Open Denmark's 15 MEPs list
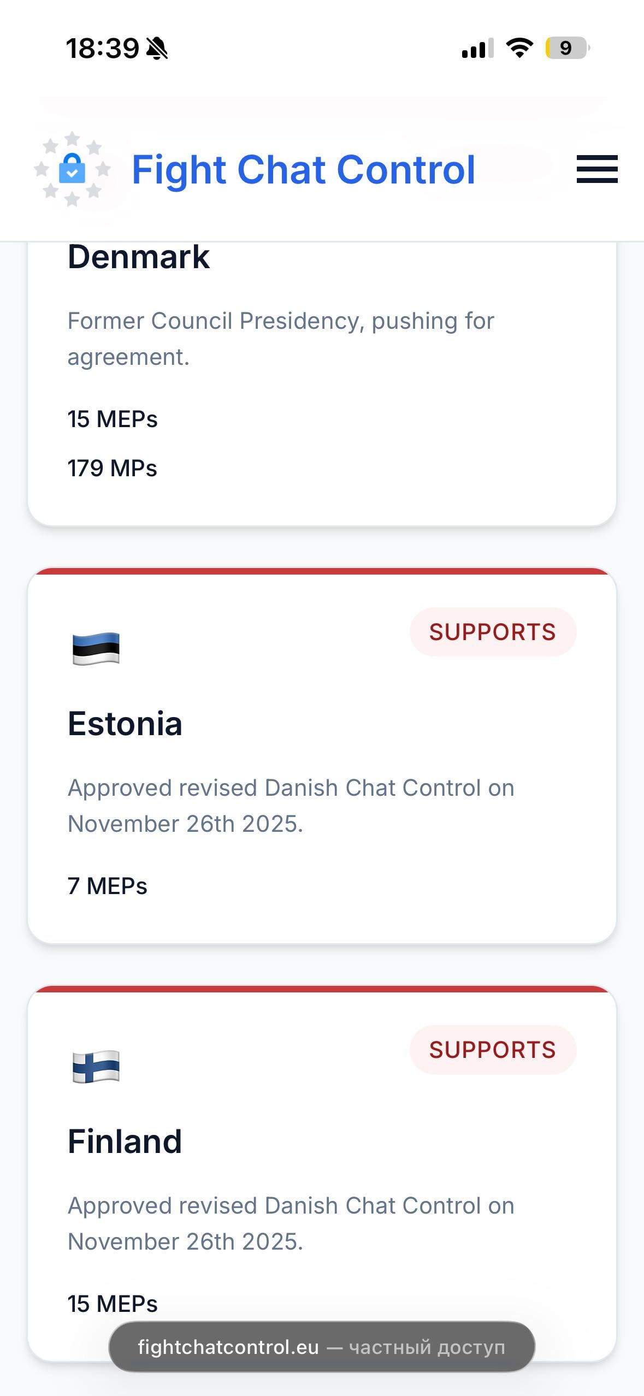Screen dimensions: 644x1396 tap(113, 419)
